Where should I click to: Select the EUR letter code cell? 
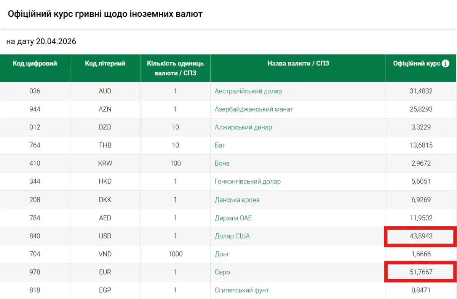point(105,272)
